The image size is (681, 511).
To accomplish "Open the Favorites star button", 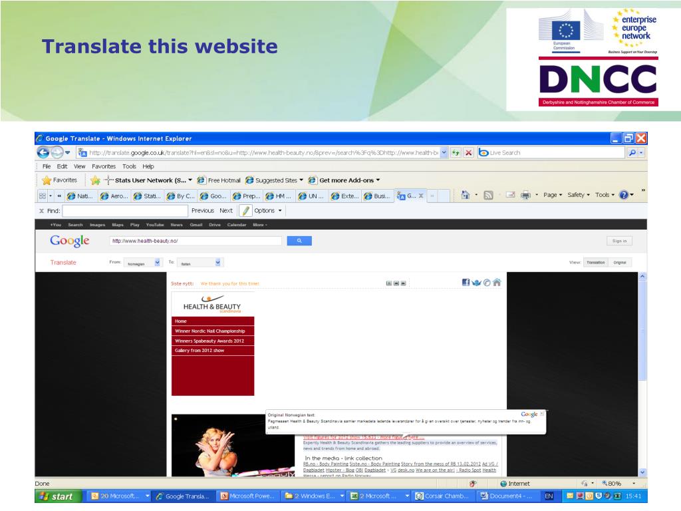I will (x=60, y=180).
